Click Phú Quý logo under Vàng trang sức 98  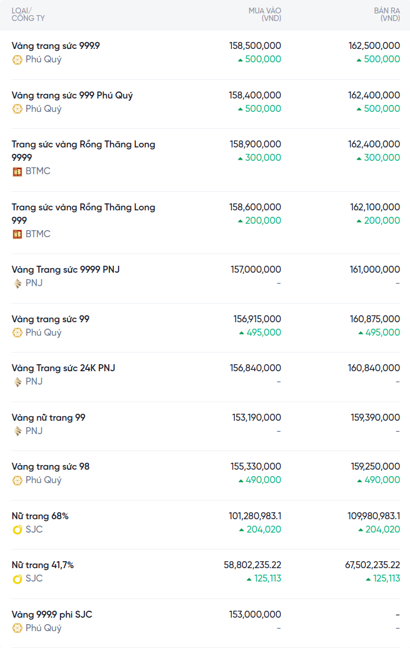coord(17,480)
